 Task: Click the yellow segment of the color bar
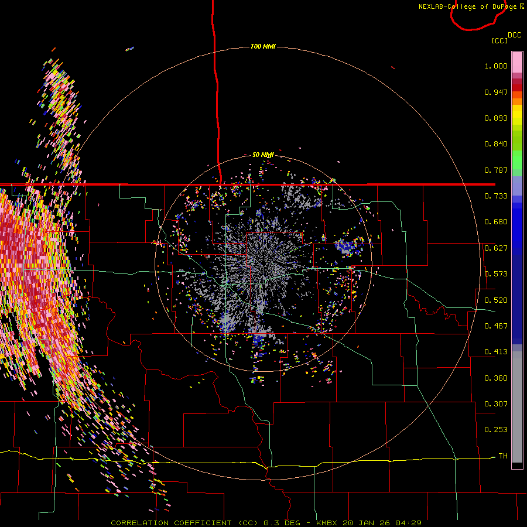click(x=517, y=115)
